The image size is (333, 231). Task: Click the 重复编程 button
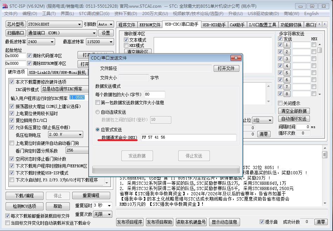[91, 195]
